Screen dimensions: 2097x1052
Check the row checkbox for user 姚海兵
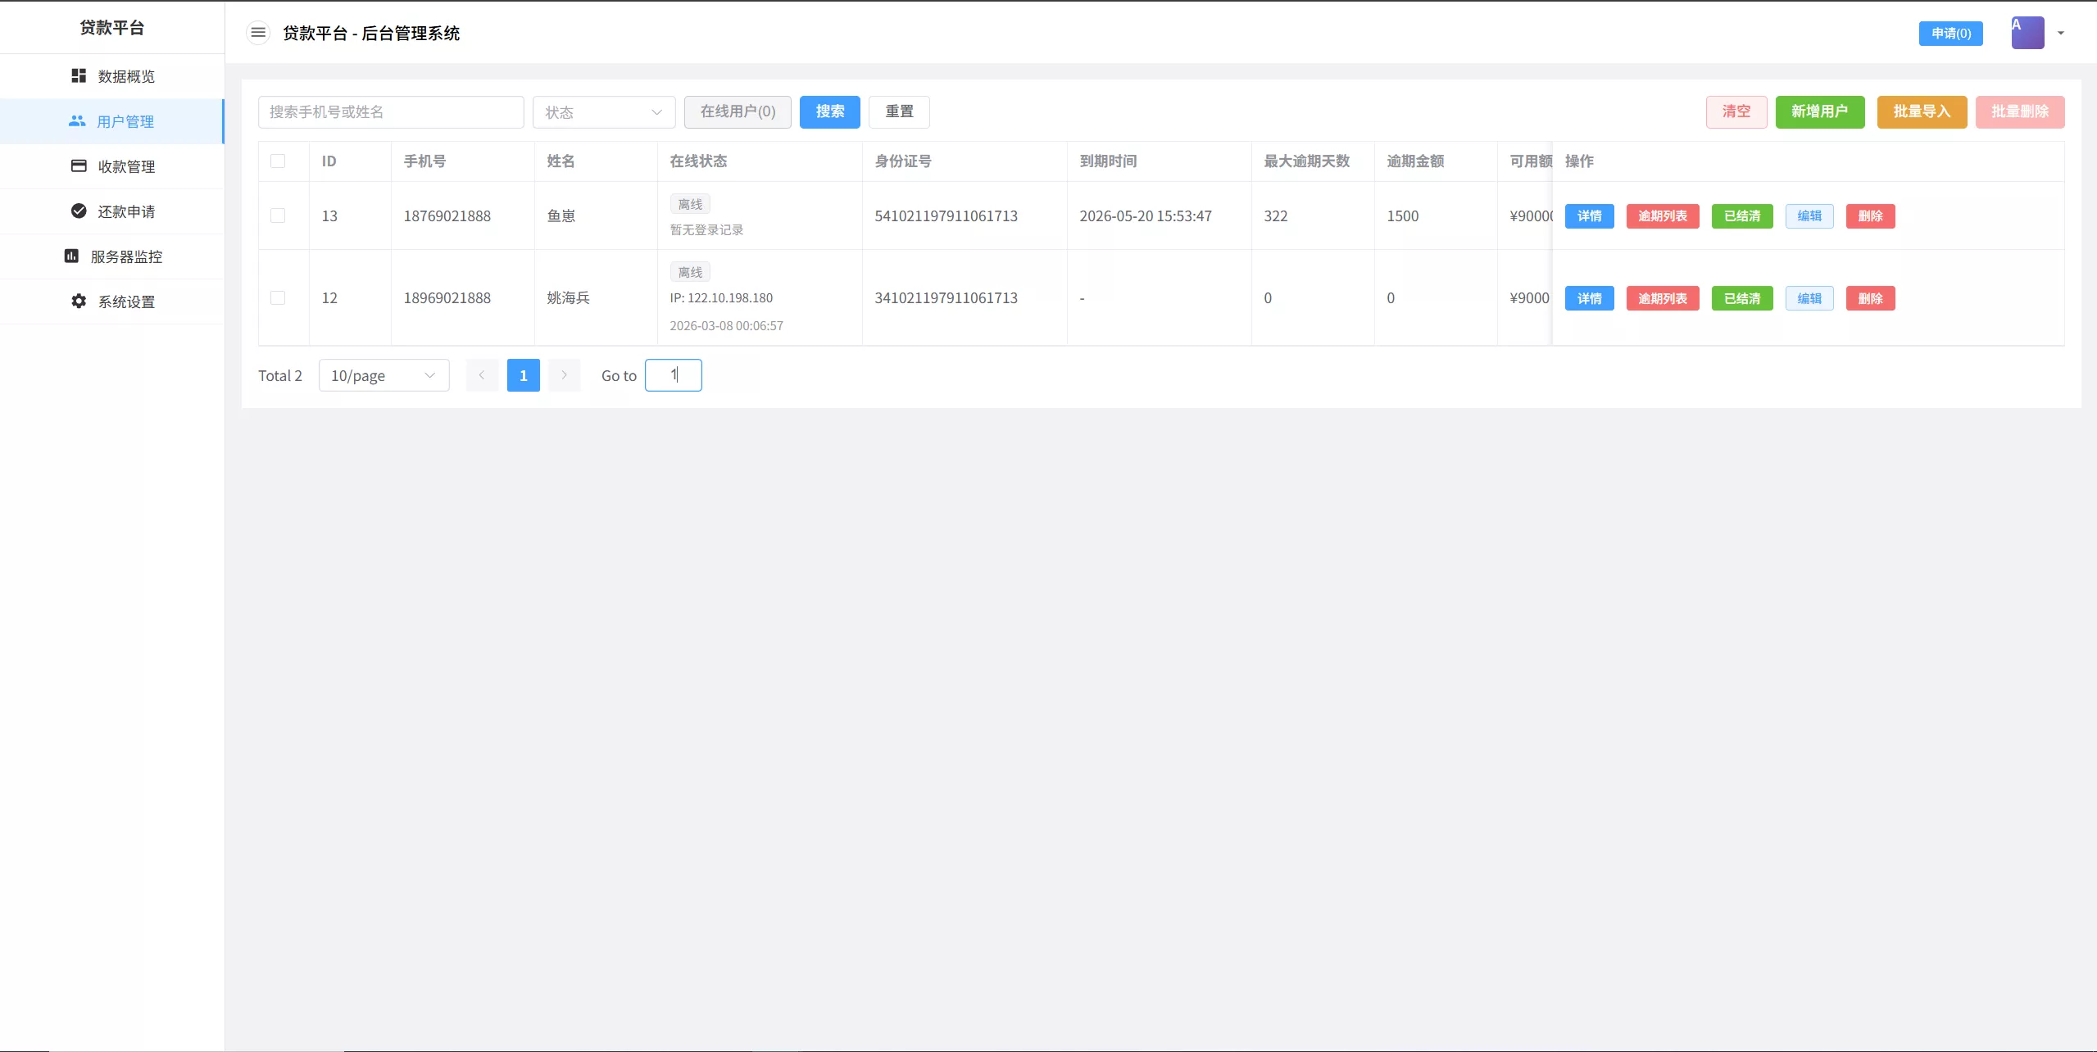pos(279,297)
